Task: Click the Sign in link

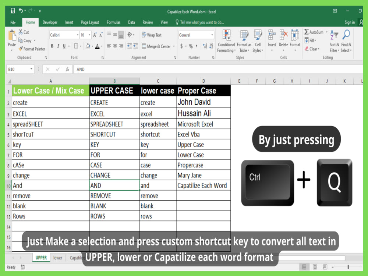Action: tap(350, 22)
